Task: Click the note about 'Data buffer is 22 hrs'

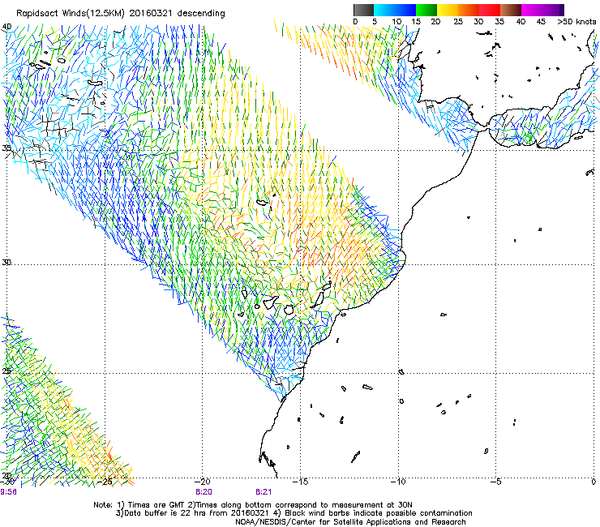Action: pos(193,513)
